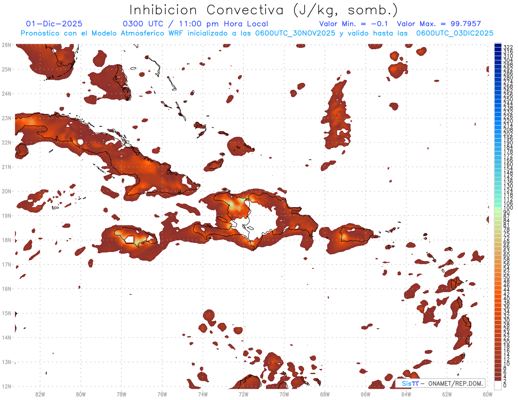Viewport: 518px width, 400px height.
Task: Click the darkest blue 322 colorbar swatch
Action: 498,46
